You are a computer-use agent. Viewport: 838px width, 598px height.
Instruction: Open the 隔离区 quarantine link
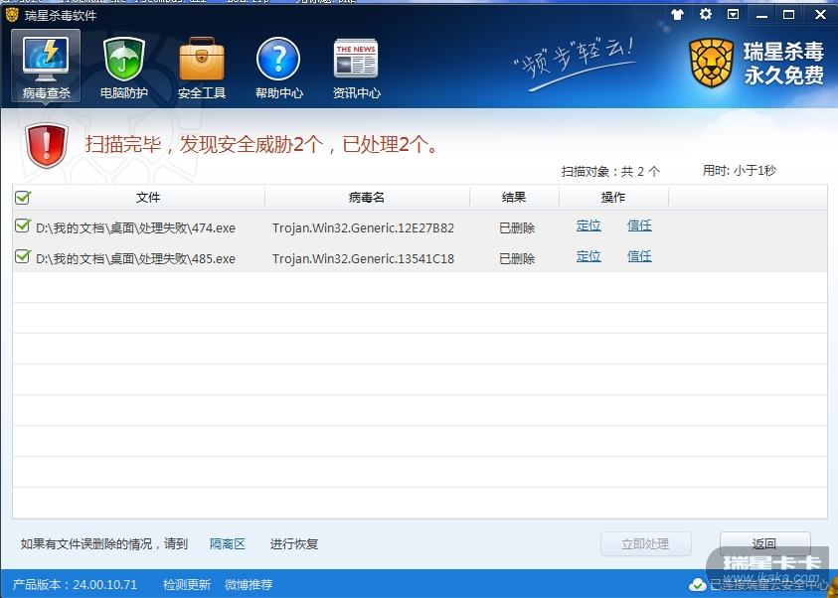pyautogui.click(x=228, y=544)
